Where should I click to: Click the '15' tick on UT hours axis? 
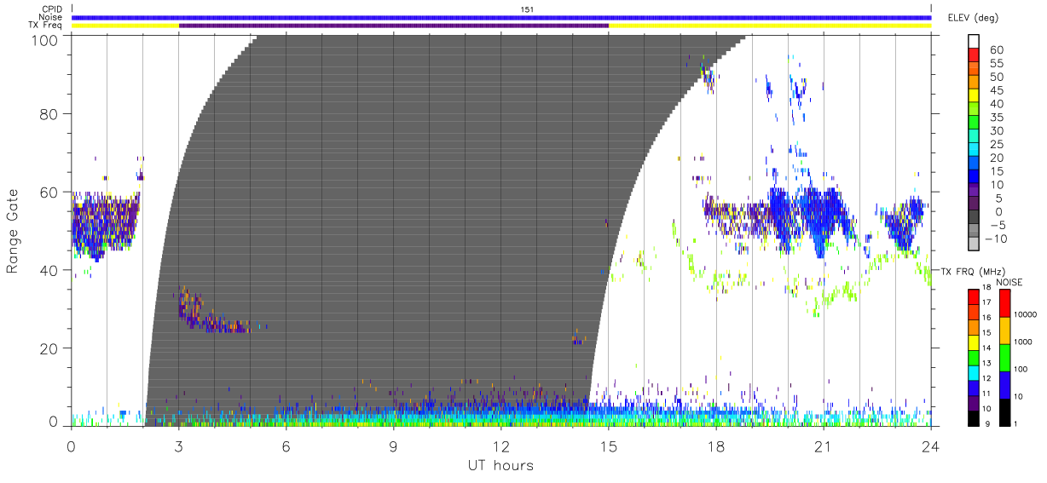tap(609, 446)
